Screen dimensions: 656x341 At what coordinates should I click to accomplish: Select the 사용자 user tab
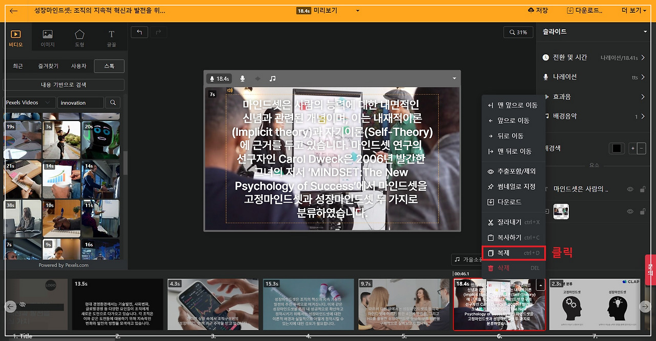tap(78, 66)
